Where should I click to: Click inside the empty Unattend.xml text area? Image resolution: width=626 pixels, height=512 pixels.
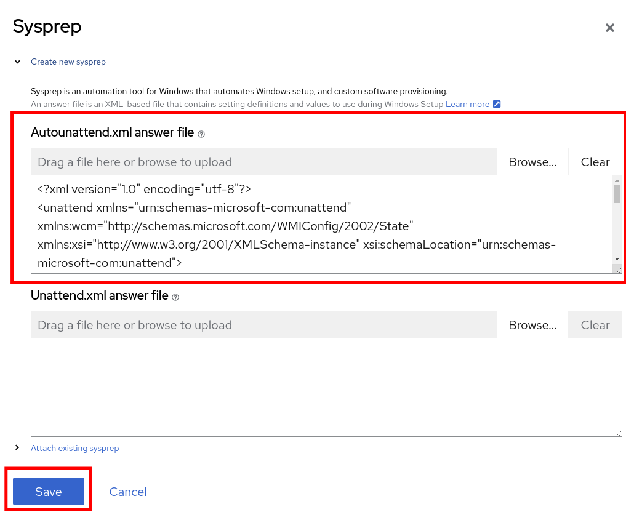point(326,388)
